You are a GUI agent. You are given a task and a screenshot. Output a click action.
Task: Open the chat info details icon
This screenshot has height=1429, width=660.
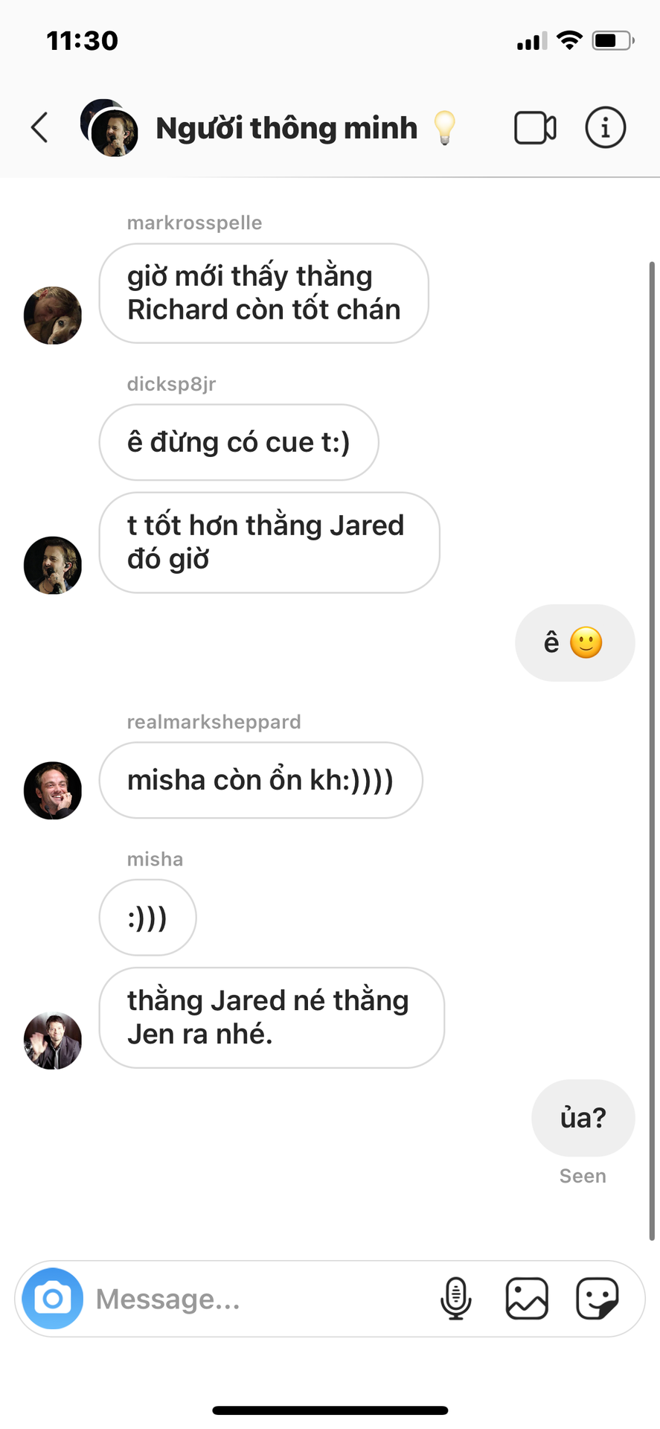click(605, 127)
